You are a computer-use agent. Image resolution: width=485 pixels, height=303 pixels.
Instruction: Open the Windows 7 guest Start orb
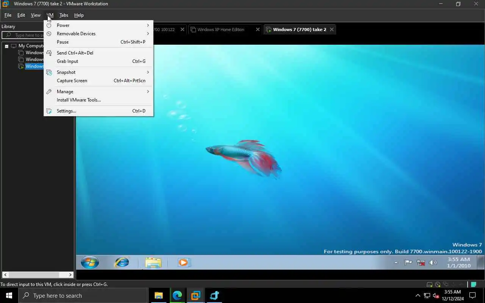click(90, 262)
